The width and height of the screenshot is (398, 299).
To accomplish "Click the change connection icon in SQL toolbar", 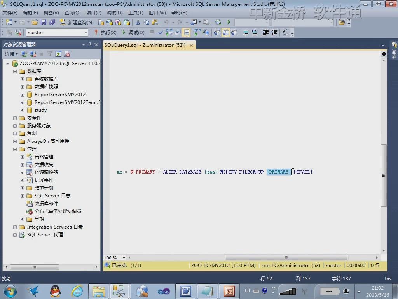I will pyautogui.click(x=18, y=33).
